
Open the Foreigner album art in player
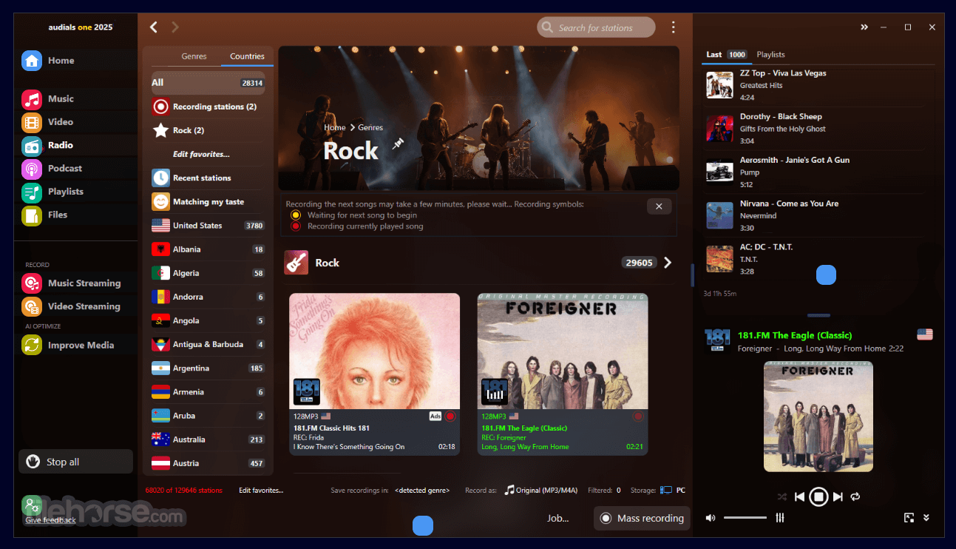coord(818,416)
